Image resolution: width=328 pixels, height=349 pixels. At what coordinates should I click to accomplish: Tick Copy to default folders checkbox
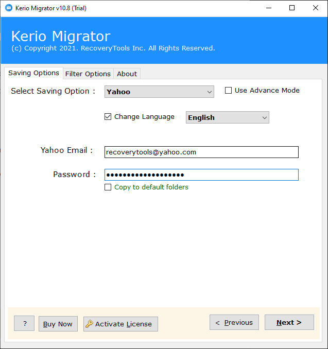[108, 187]
